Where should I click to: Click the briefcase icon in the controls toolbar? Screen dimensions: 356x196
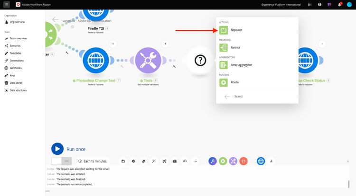click(175, 161)
